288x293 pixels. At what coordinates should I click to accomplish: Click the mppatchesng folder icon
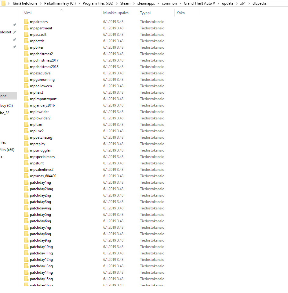(26, 137)
